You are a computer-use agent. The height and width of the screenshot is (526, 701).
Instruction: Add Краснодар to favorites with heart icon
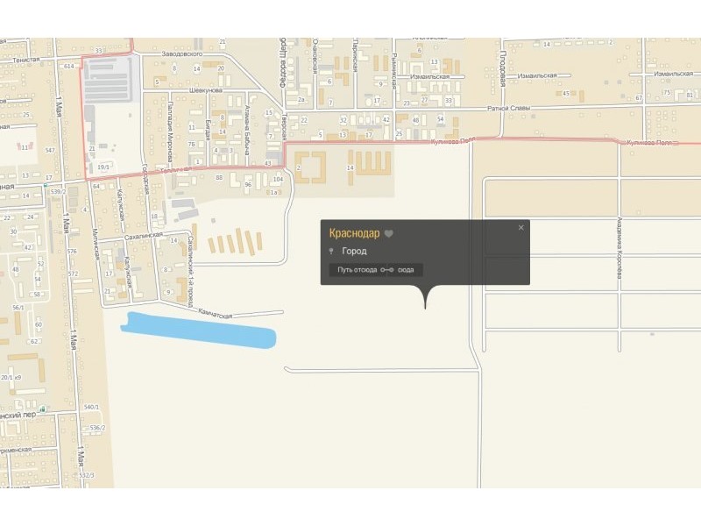tap(389, 233)
